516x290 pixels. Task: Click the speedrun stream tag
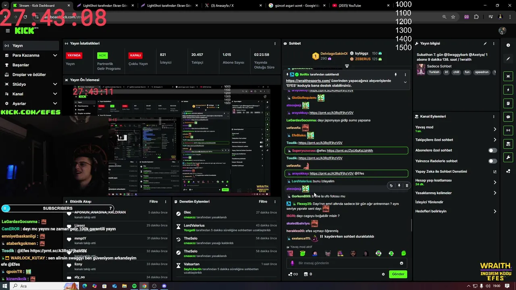481,72
